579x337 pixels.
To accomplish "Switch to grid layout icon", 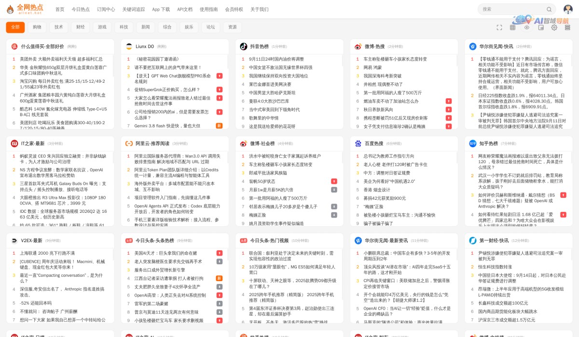I will tap(513, 27).
